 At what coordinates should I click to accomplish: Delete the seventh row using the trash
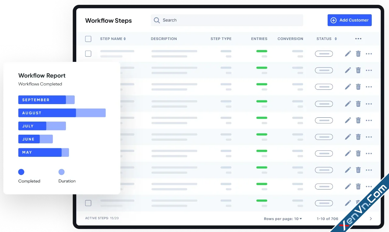point(358,153)
